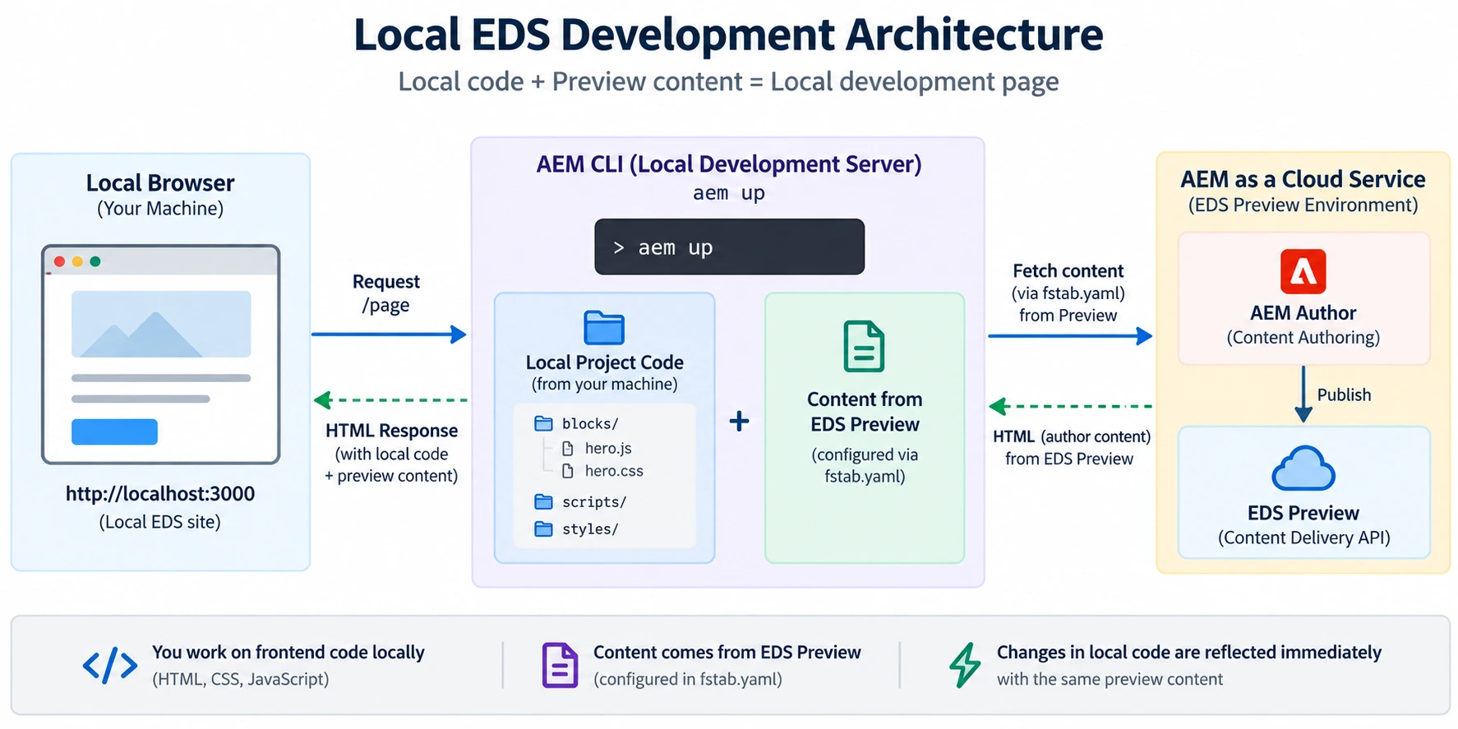The width and height of the screenshot is (1458, 729).
Task: Click the blue plus sign between code and content
Action: (739, 422)
